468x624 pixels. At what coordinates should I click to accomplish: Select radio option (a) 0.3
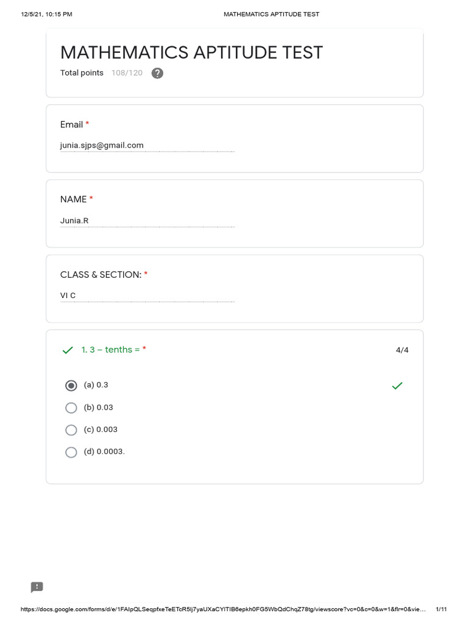point(71,385)
